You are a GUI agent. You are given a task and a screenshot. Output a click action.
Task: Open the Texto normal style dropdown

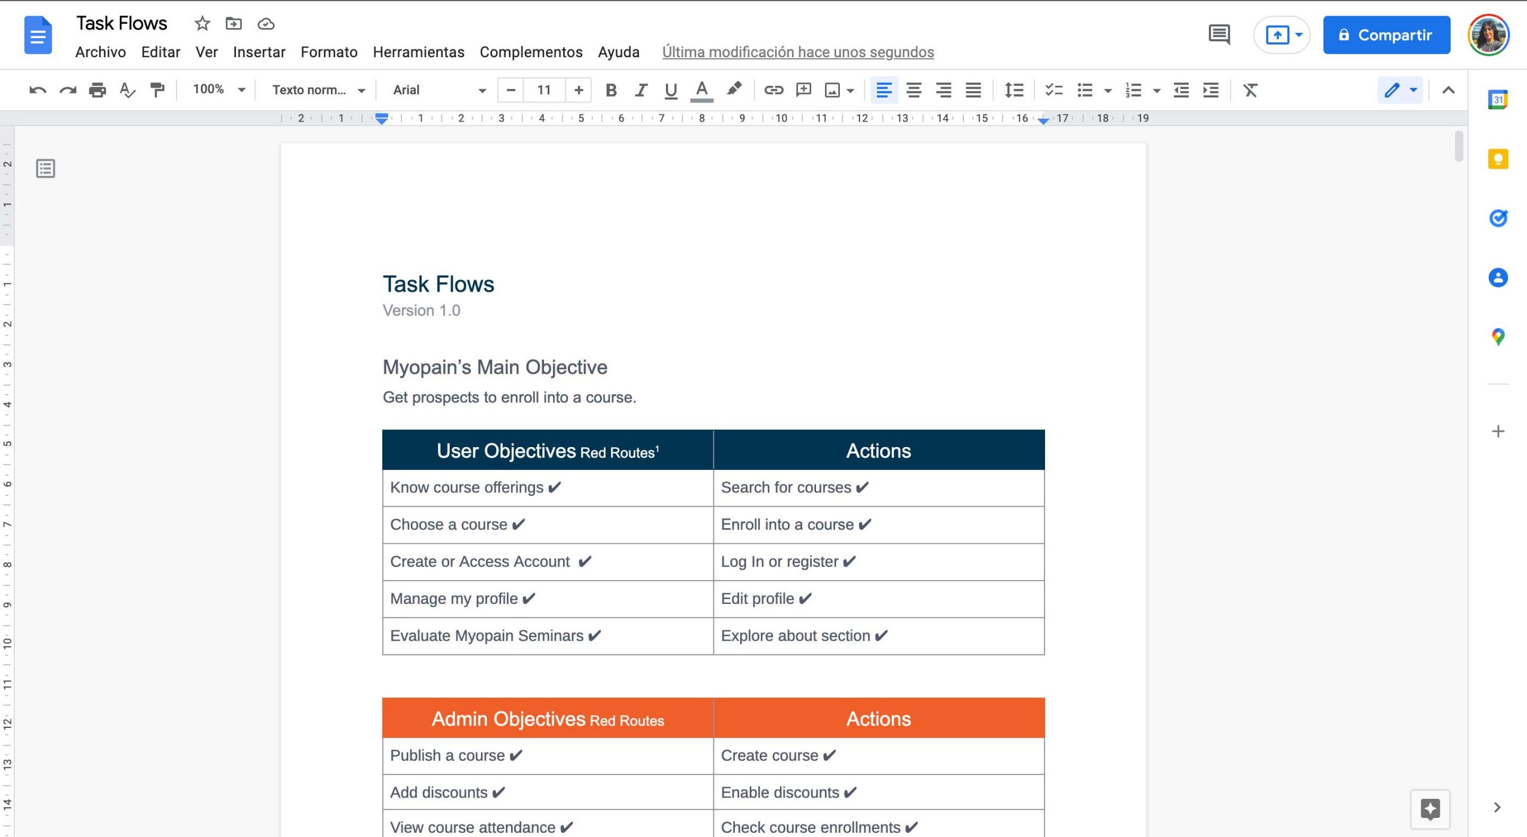319,90
